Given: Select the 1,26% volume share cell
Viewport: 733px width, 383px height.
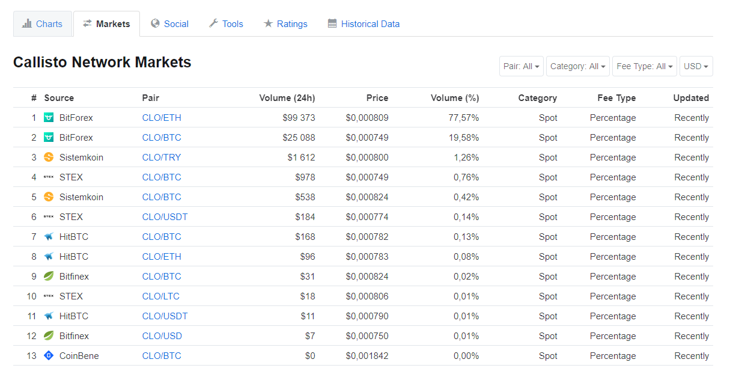Looking at the screenshot, I should (466, 158).
